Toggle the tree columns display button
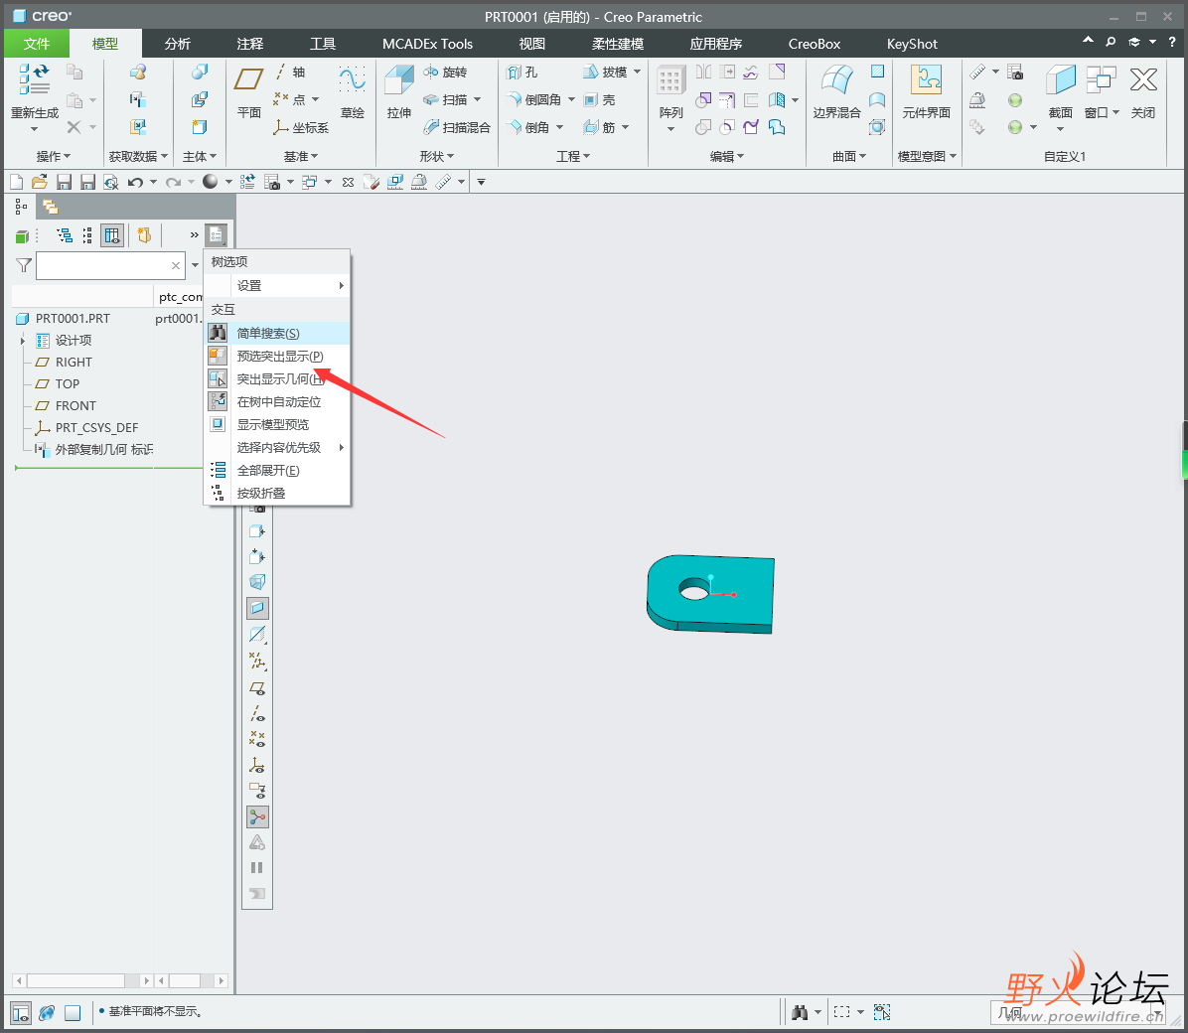The height and width of the screenshot is (1033, 1188). click(x=112, y=235)
